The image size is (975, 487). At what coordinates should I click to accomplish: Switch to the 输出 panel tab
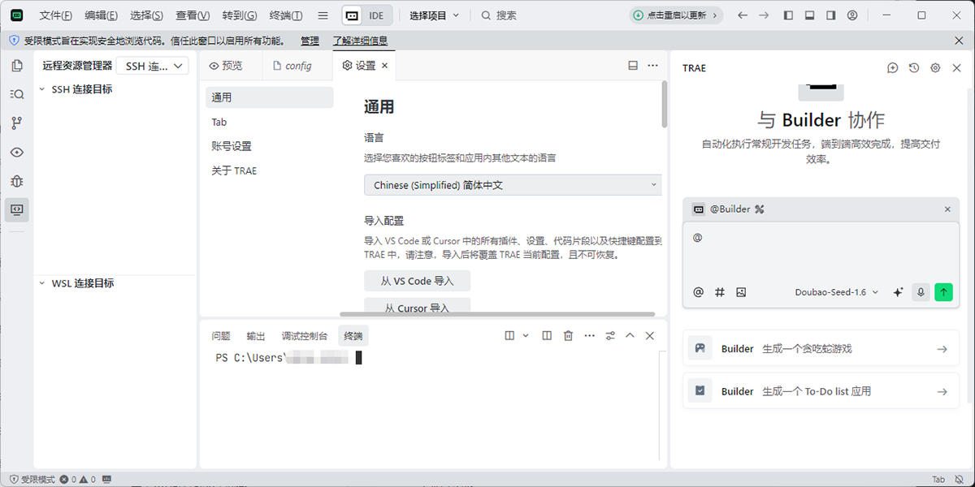(x=256, y=336)
